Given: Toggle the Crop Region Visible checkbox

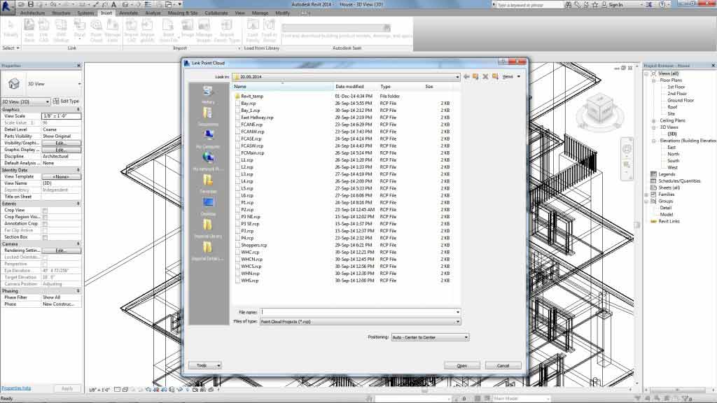Looking at the screenshot, I should click(x=45, y=217).
